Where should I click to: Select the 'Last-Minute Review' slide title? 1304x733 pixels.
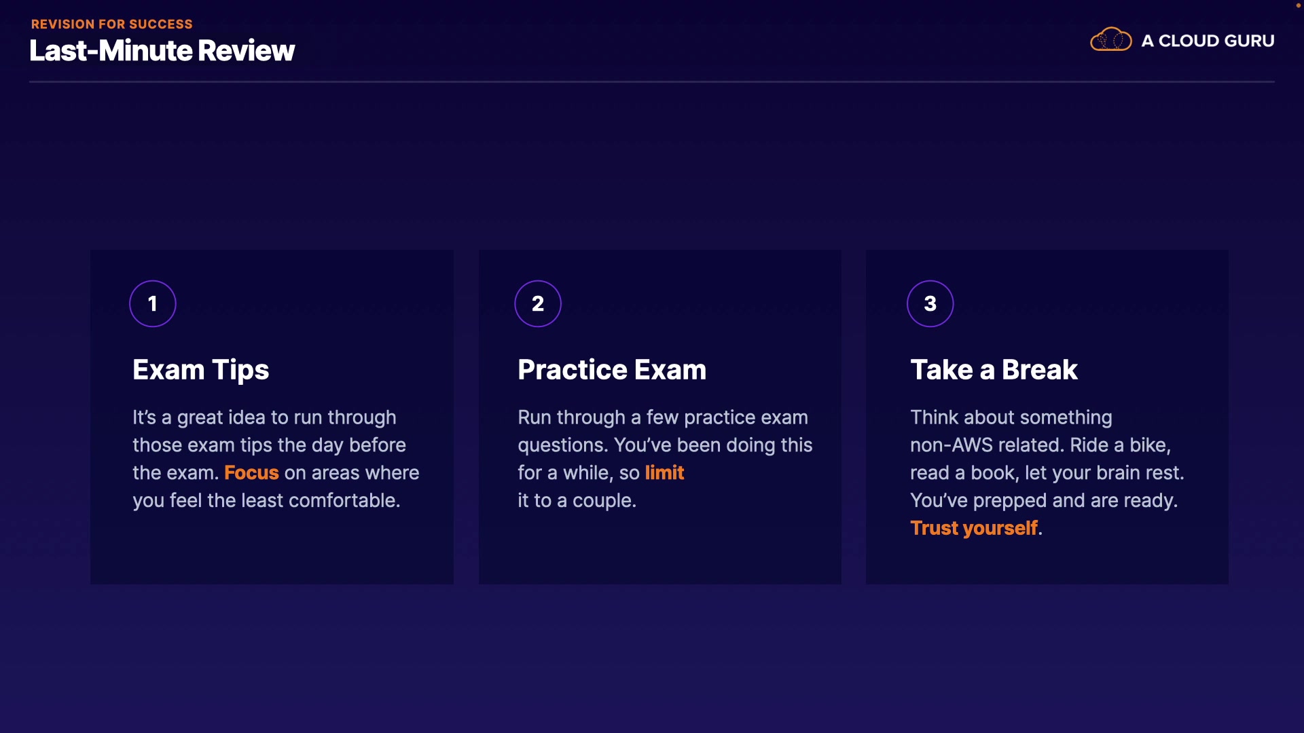(162, 51)
